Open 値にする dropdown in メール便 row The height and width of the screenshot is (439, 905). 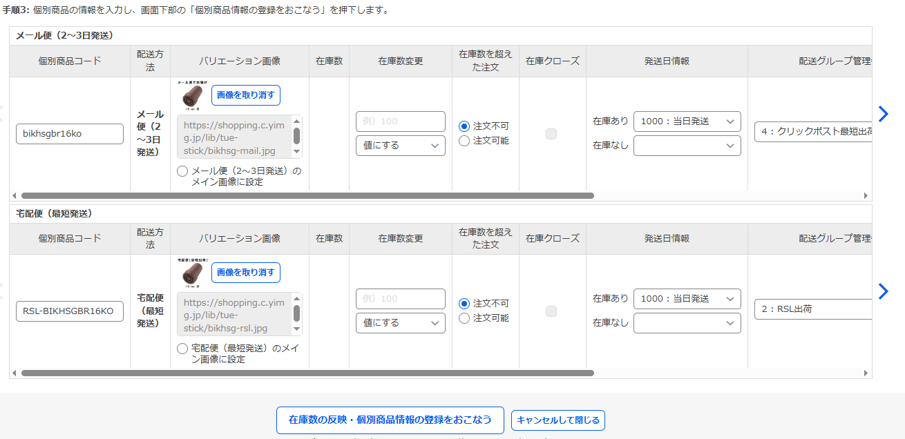coord(400,146)
